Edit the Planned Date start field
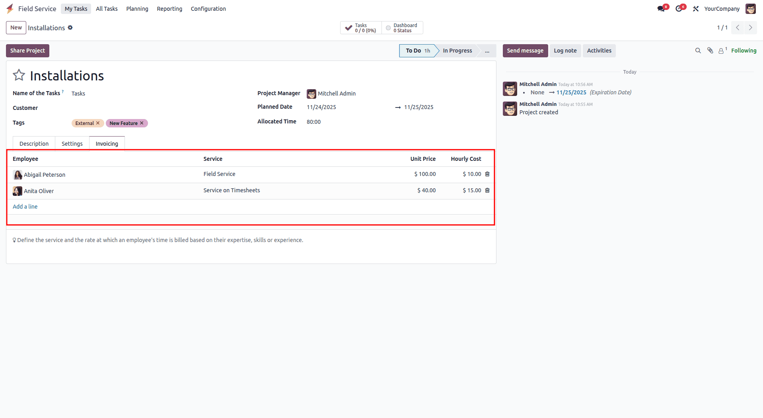Viewport: 763px width, 418px height. pyautogui.click(x=321, y=107)
